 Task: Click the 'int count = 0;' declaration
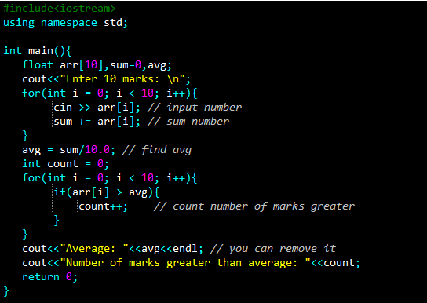point(65,164)
